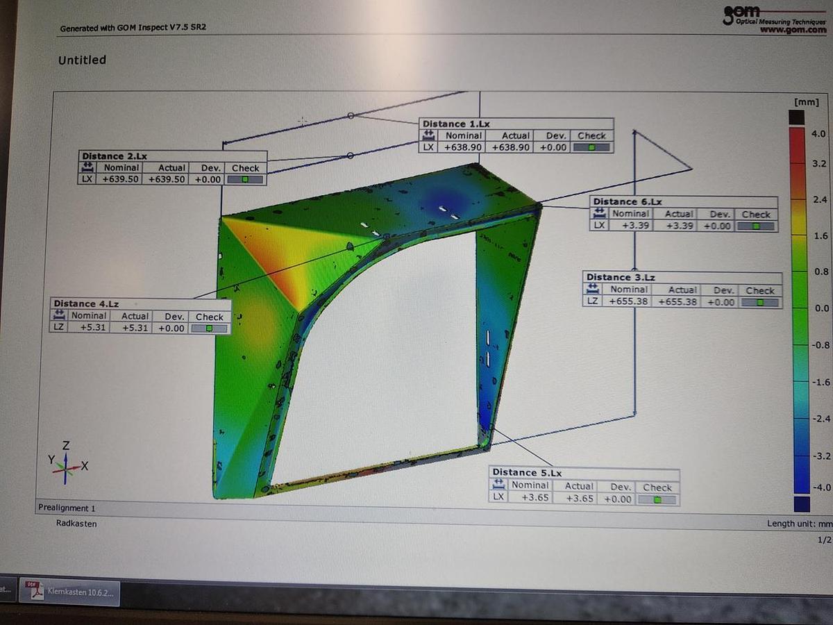This screenshot has height=625, width=833.
Task: Click the 'Prealignment 1' caption
Action: (67, 508)
